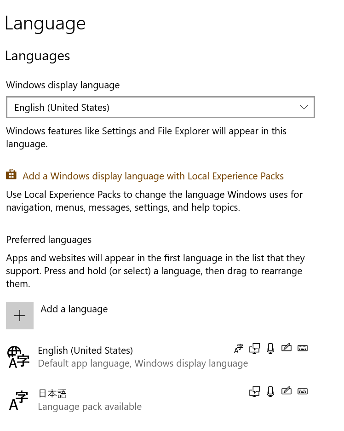
Task: Click 日本語 row text-to-speech icon
Action: pyautogui.click(x=254, y=391)
